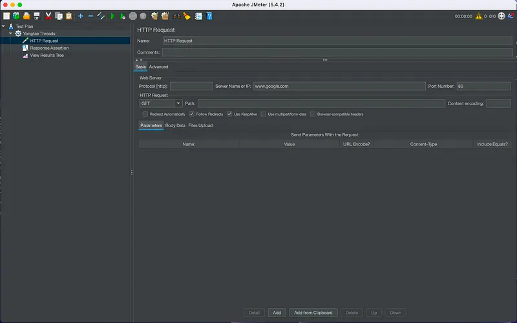Collapse the Yongtae Threads group node
517x323 pixels.
pos(10,34)
